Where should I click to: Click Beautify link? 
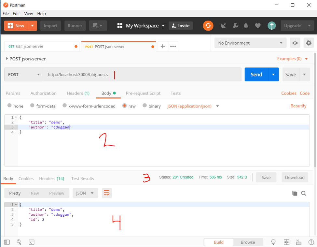298,106
